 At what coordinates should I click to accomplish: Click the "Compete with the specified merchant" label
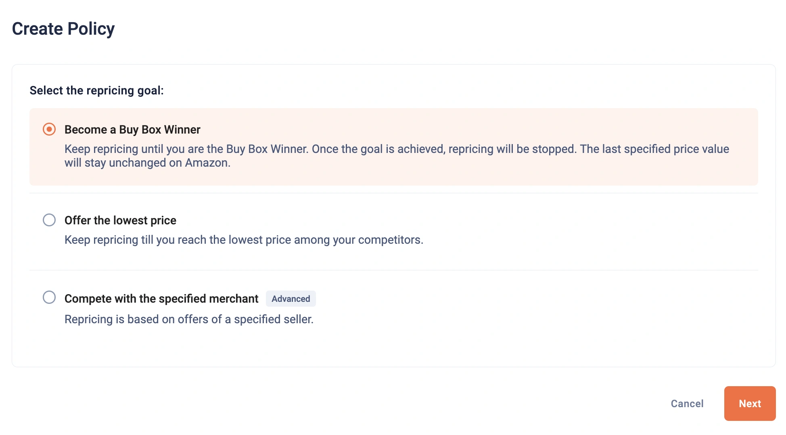pyautogui.click(x=161, y=299)
